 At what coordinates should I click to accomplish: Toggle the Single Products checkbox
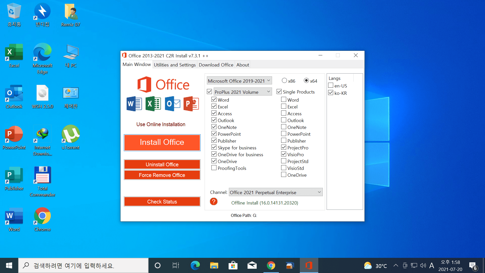[x=279, y=92]
